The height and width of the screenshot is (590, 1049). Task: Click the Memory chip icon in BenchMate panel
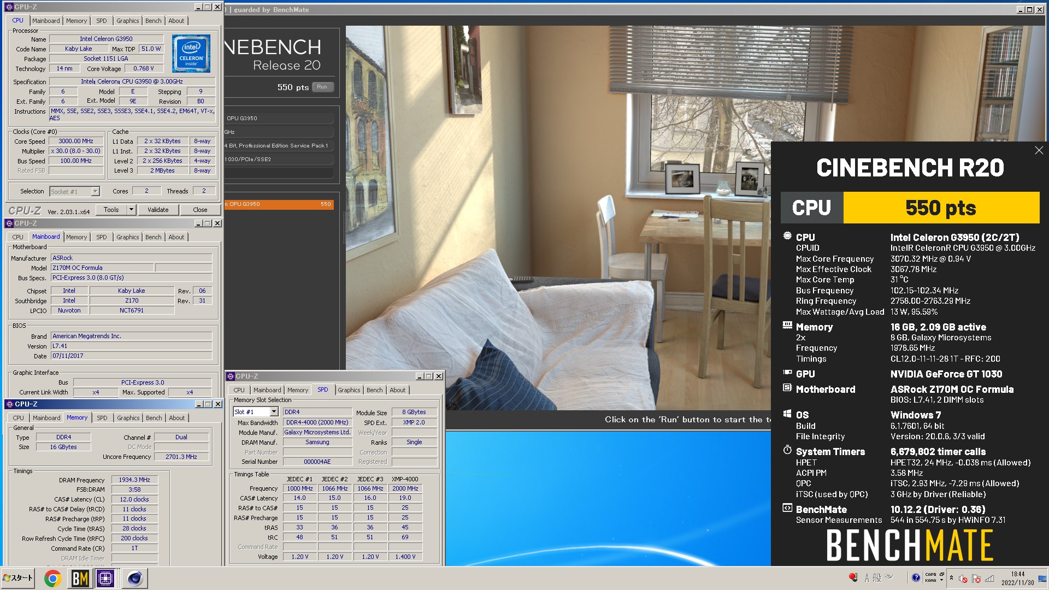coord(787,326)
